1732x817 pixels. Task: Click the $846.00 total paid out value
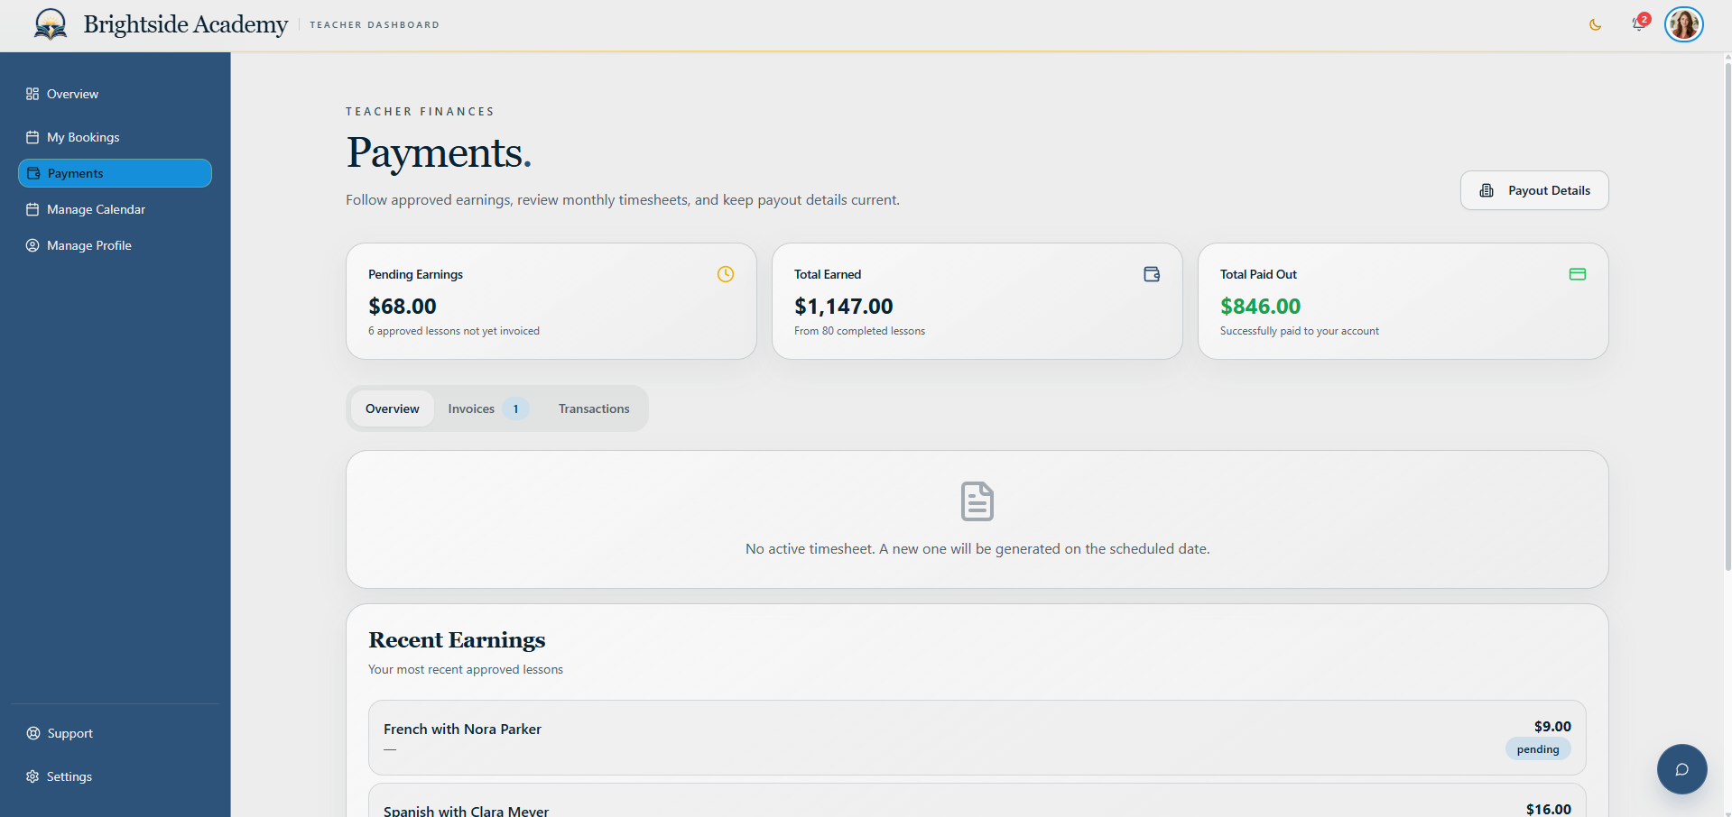point(1261,307)
